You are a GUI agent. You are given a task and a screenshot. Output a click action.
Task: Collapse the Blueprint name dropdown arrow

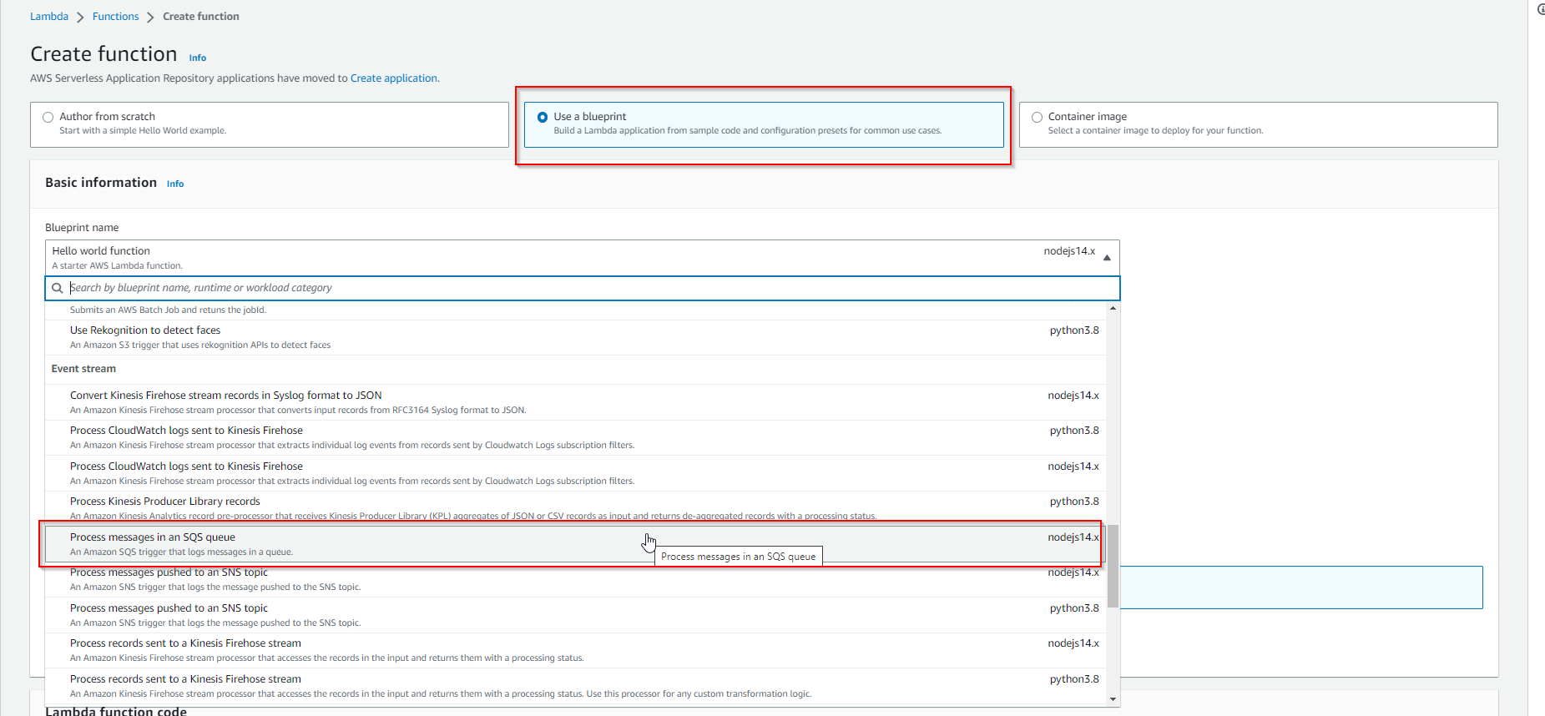pyautogui.click(x=1107, y=258)
